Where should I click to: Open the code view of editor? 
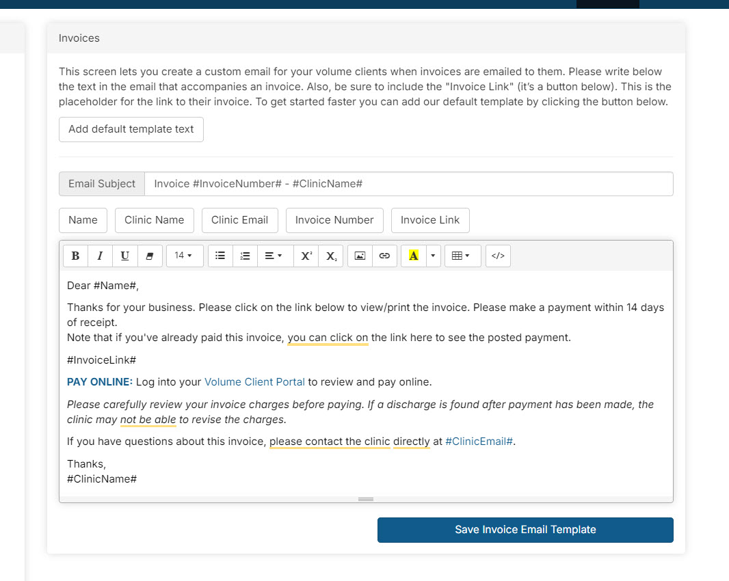(498, 256)
